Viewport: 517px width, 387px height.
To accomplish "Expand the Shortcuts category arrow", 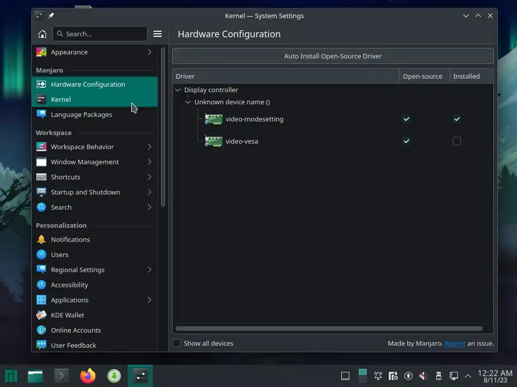I will coord(149,177).
